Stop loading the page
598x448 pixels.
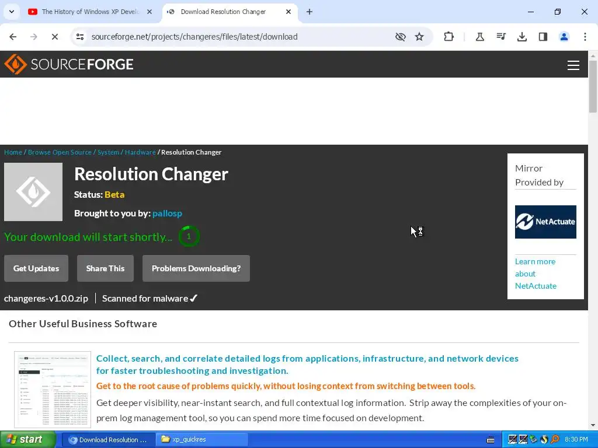[54, 37]
